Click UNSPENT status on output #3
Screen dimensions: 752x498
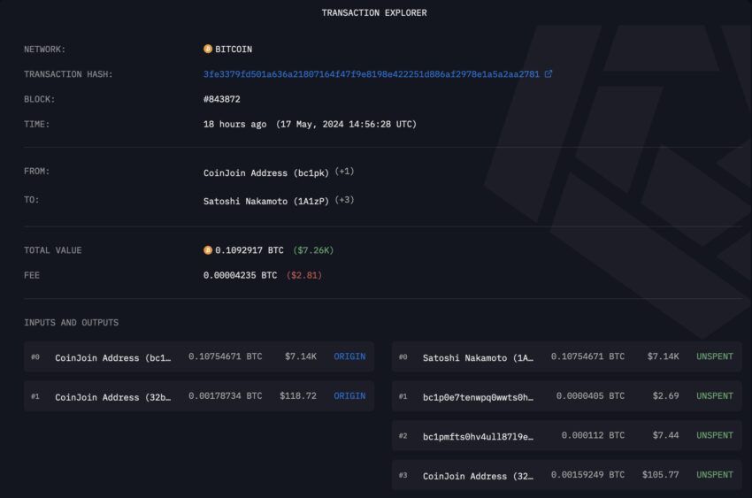click(714, 475)
